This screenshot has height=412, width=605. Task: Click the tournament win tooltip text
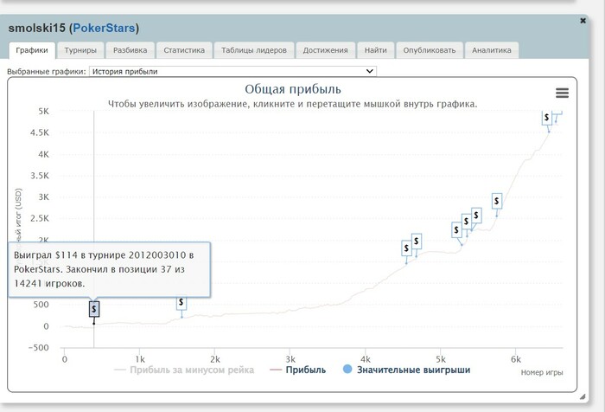click(x=104, y=269)
